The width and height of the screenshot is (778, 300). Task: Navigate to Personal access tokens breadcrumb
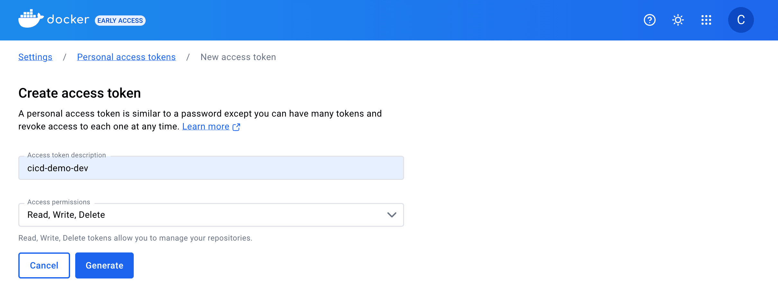[x=126, y=57]
